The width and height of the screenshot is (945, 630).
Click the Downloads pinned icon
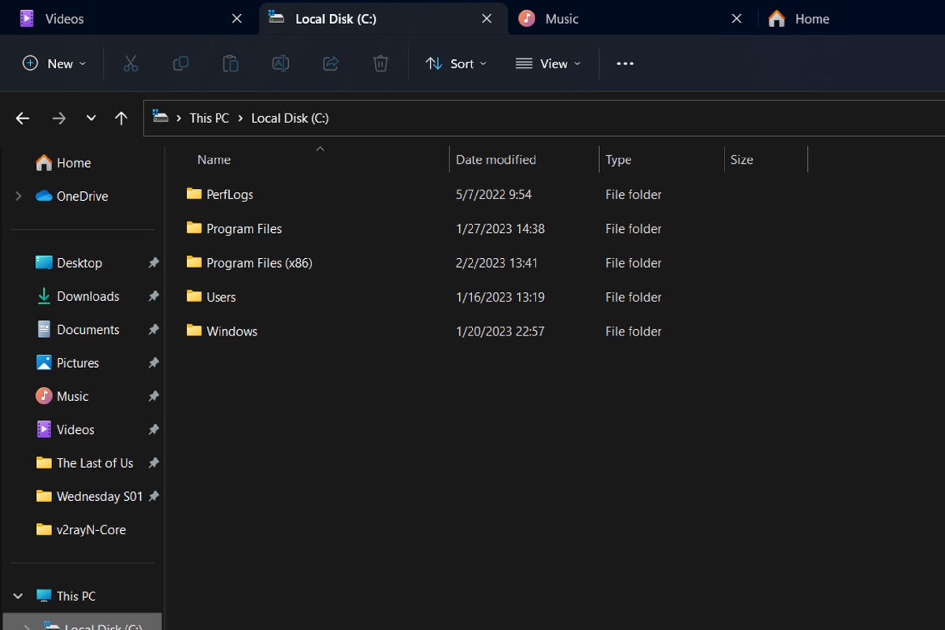click(154, 295)
